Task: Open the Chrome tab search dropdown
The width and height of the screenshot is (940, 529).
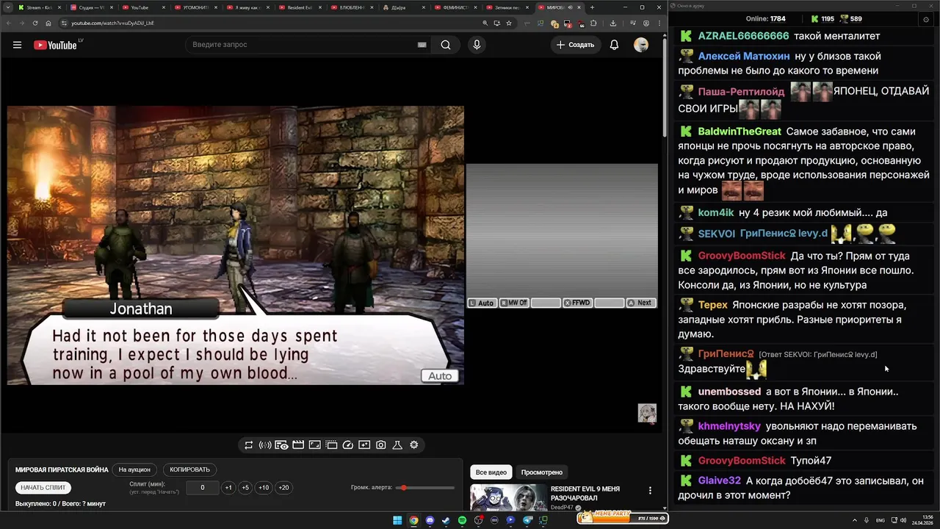Action: pyautogui.click(x=8, y=7)
